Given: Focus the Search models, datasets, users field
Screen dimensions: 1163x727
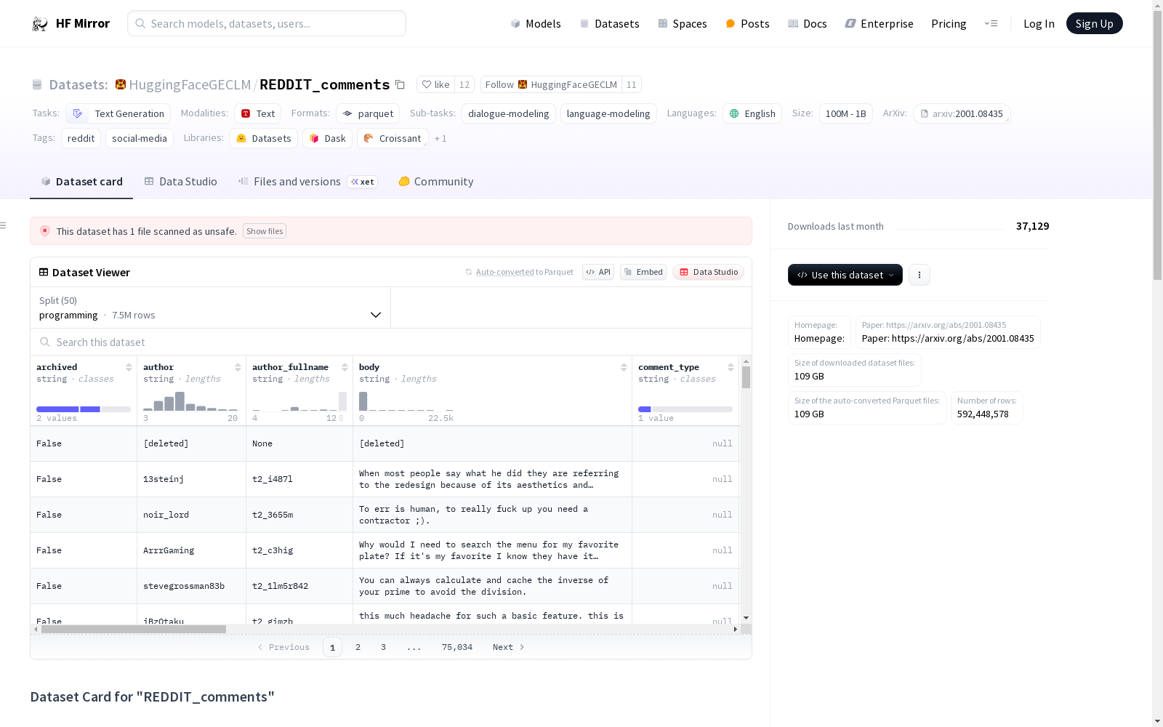Looking at the screenshot, I should 267,23.
